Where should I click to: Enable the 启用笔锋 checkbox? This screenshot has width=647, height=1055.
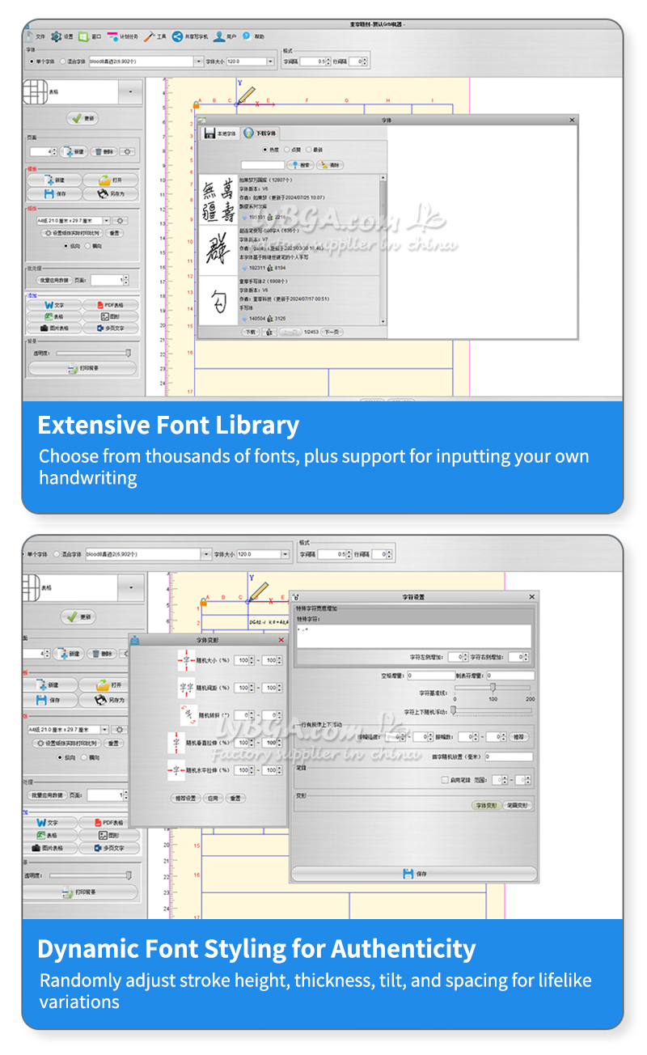point(445,780)
